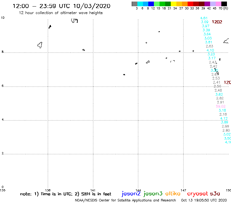This screenshot has width=231, height=203.
Task: Click the value 2.53
Action: 216,78
